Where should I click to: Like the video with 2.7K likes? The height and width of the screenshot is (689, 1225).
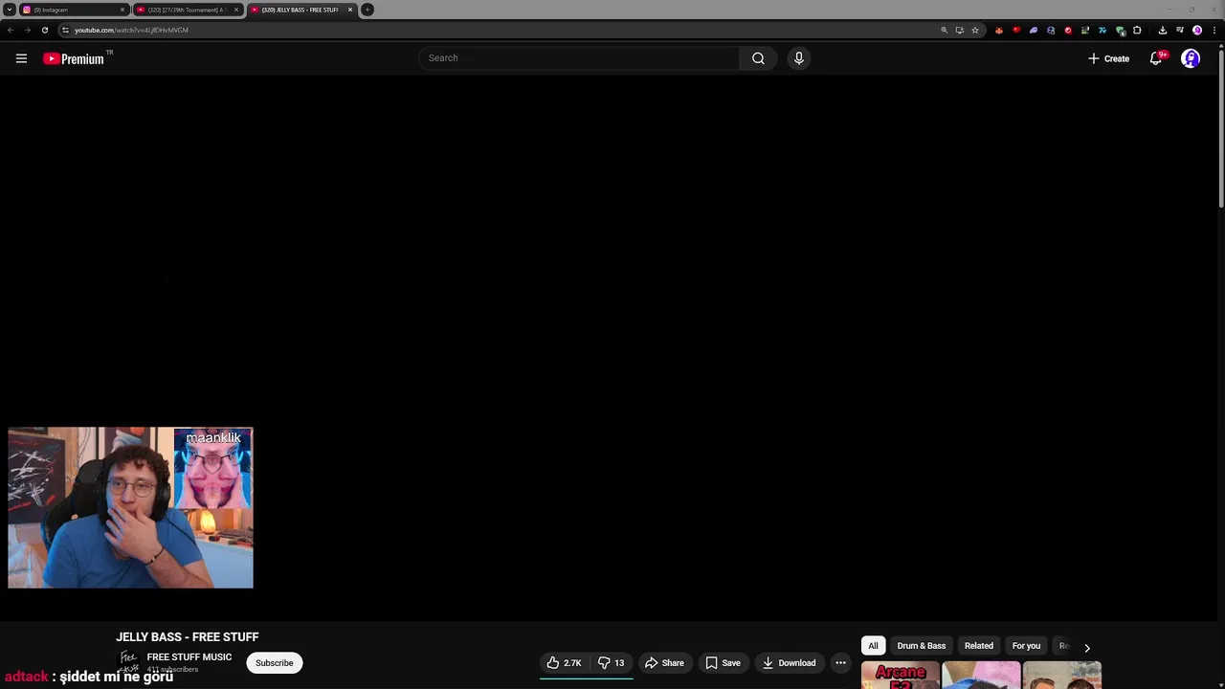tap(565, 662)
